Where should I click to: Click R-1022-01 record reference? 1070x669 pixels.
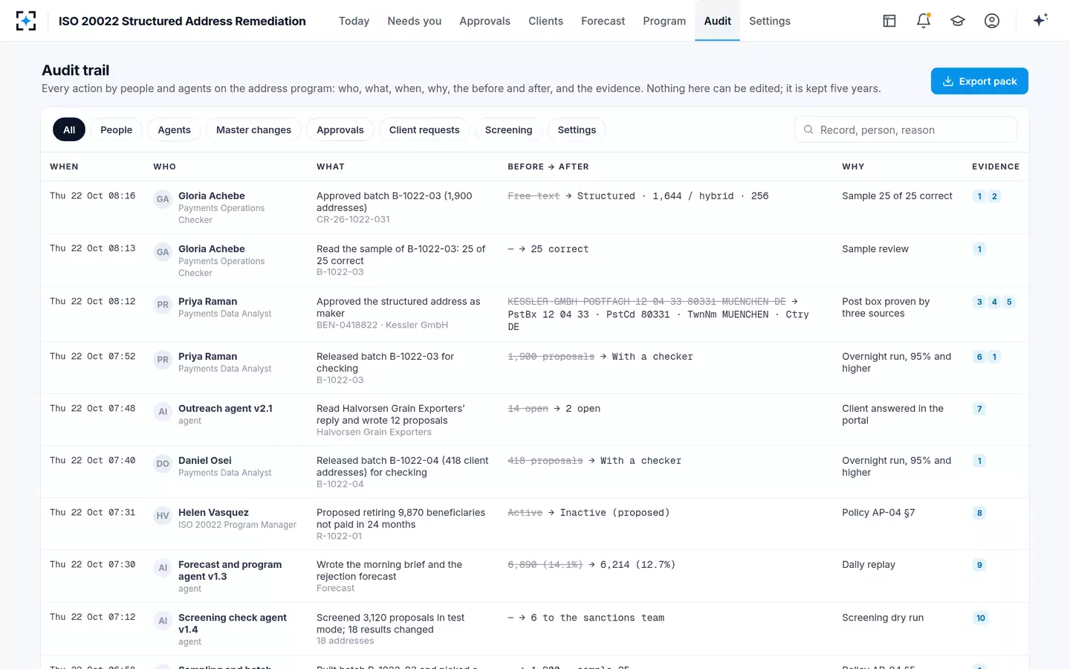(x=339, y=536)
